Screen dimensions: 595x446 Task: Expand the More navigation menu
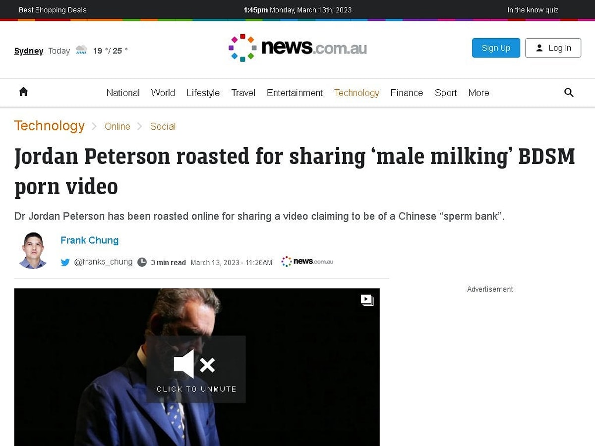coord(478,93)
